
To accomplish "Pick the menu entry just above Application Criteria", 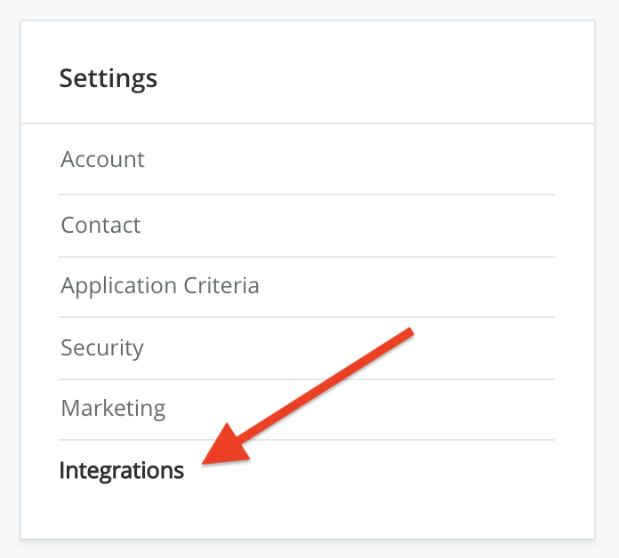I will pos(100,225).
